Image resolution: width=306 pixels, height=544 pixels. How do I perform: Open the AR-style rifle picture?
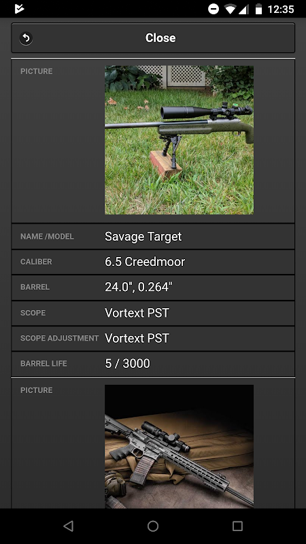coord(179,447)
